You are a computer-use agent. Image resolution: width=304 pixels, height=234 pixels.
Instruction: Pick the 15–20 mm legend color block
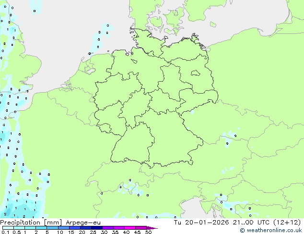(x=74, y=228)
